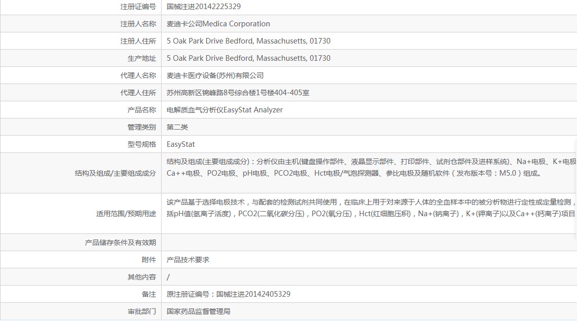Click the 审批部门 label

(142, 312)
